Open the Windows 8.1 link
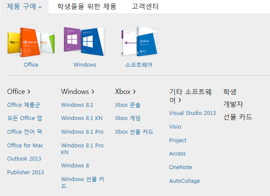The height and width of the screenshot is (196, 270). [x=77, y=105]
